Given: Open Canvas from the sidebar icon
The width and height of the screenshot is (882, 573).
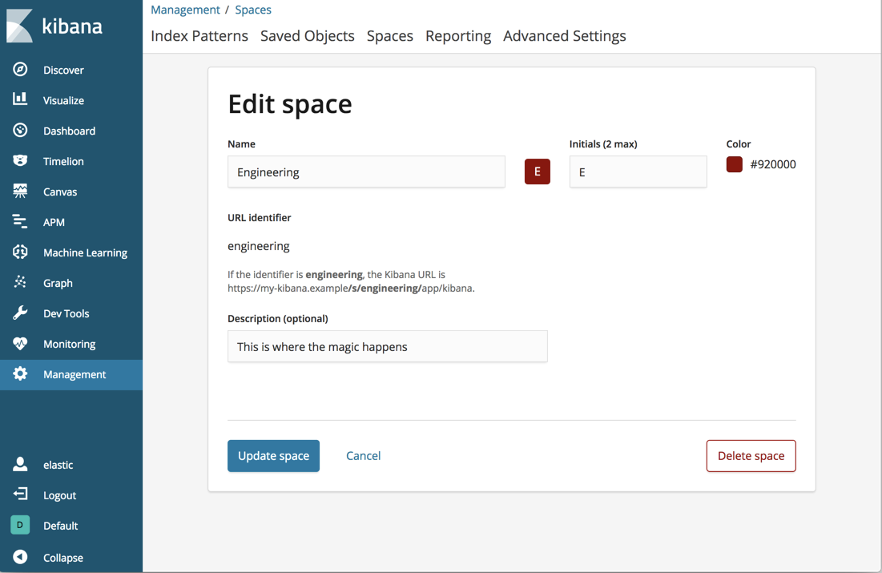Looking at the screenshot, I should tap(20, 192).
